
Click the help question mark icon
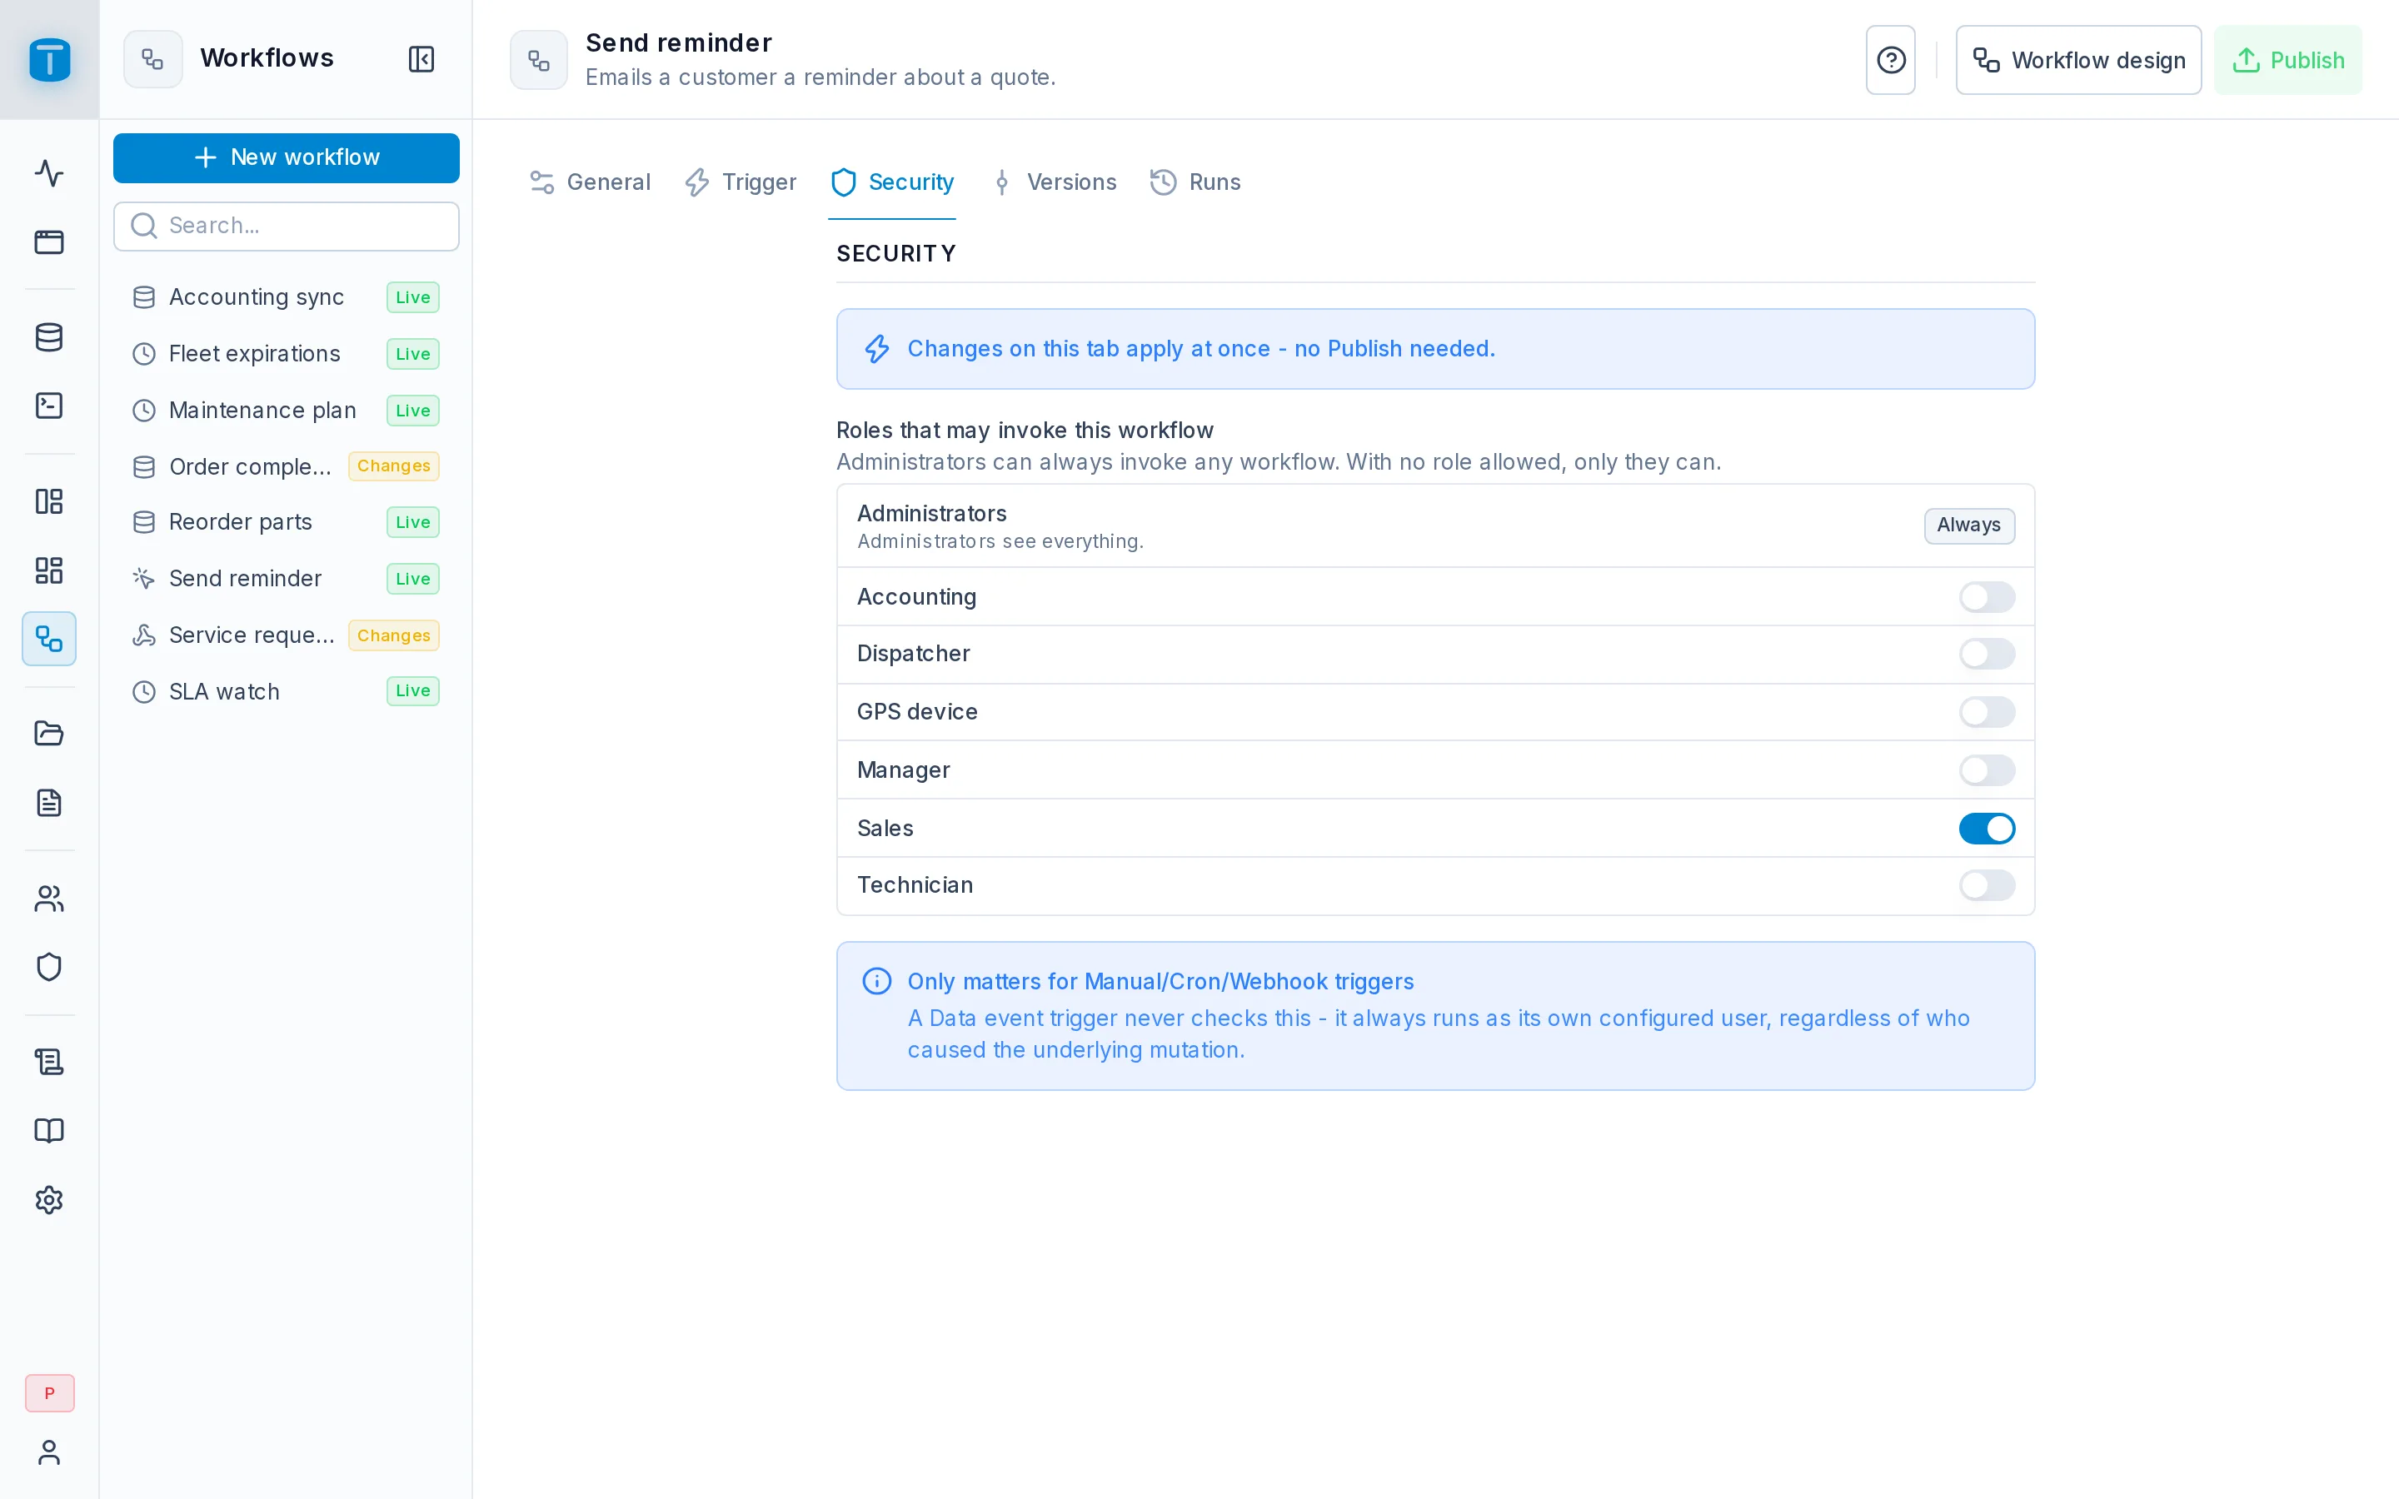pyautogui.click(x=1890, y=61)
